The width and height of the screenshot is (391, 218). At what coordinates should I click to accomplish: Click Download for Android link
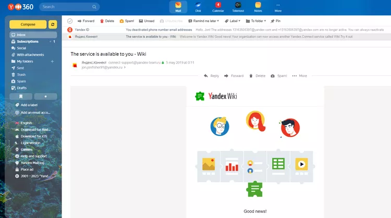tap(33, 130)
